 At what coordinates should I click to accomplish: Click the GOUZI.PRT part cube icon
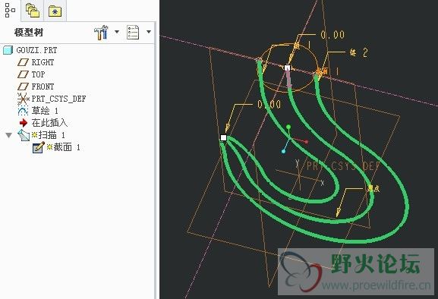click(8, 50)
